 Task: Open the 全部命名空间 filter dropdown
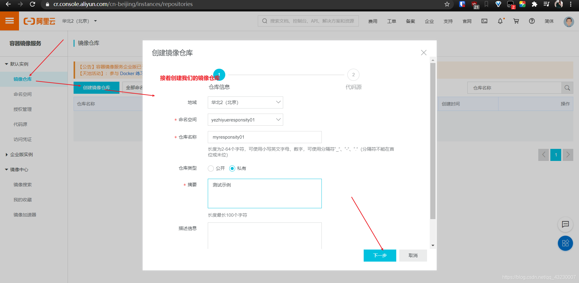(133, 87)
